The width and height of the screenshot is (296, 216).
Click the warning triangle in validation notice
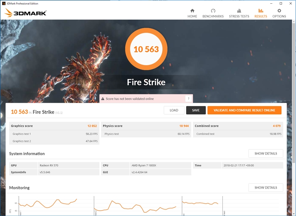(103, 99)
